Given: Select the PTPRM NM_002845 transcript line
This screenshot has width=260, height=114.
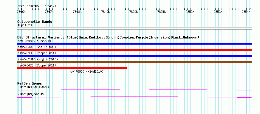Looking at the screenshot, I should tap(134, 97).
